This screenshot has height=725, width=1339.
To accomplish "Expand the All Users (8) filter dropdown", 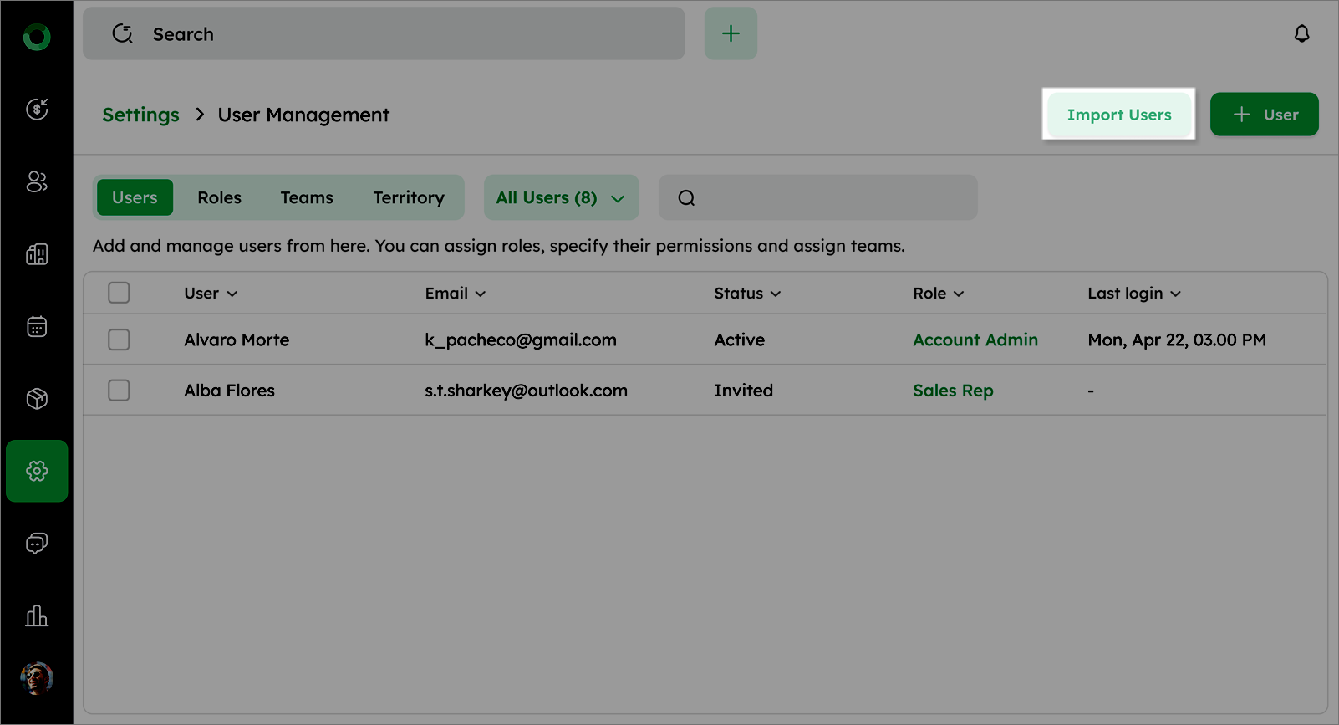I will pyautogui.click(x=561, y=198).
